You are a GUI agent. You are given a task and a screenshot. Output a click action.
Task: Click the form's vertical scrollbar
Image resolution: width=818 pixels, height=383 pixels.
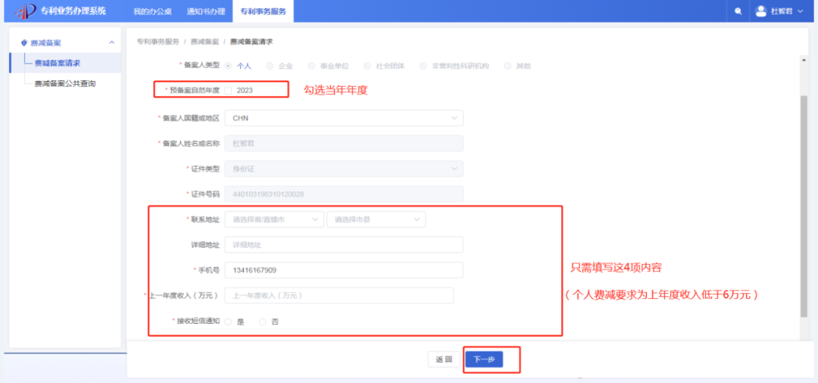(804, 205)
